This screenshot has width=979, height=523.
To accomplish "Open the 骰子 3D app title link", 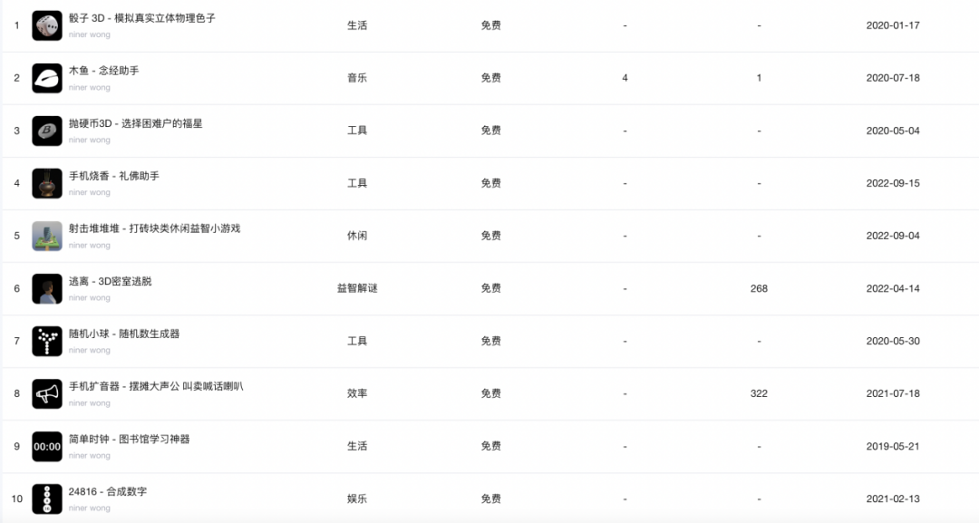I will [141, 18].
